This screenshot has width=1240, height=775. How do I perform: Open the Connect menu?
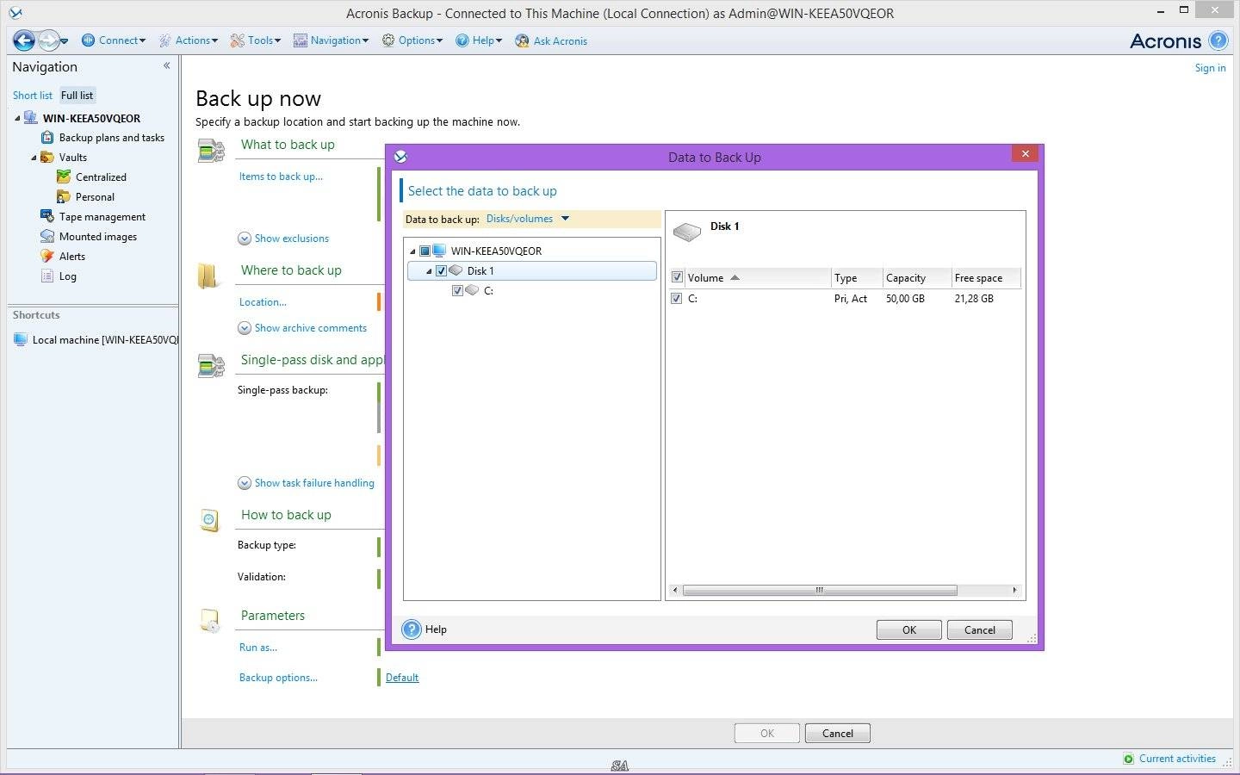[114, 40]
